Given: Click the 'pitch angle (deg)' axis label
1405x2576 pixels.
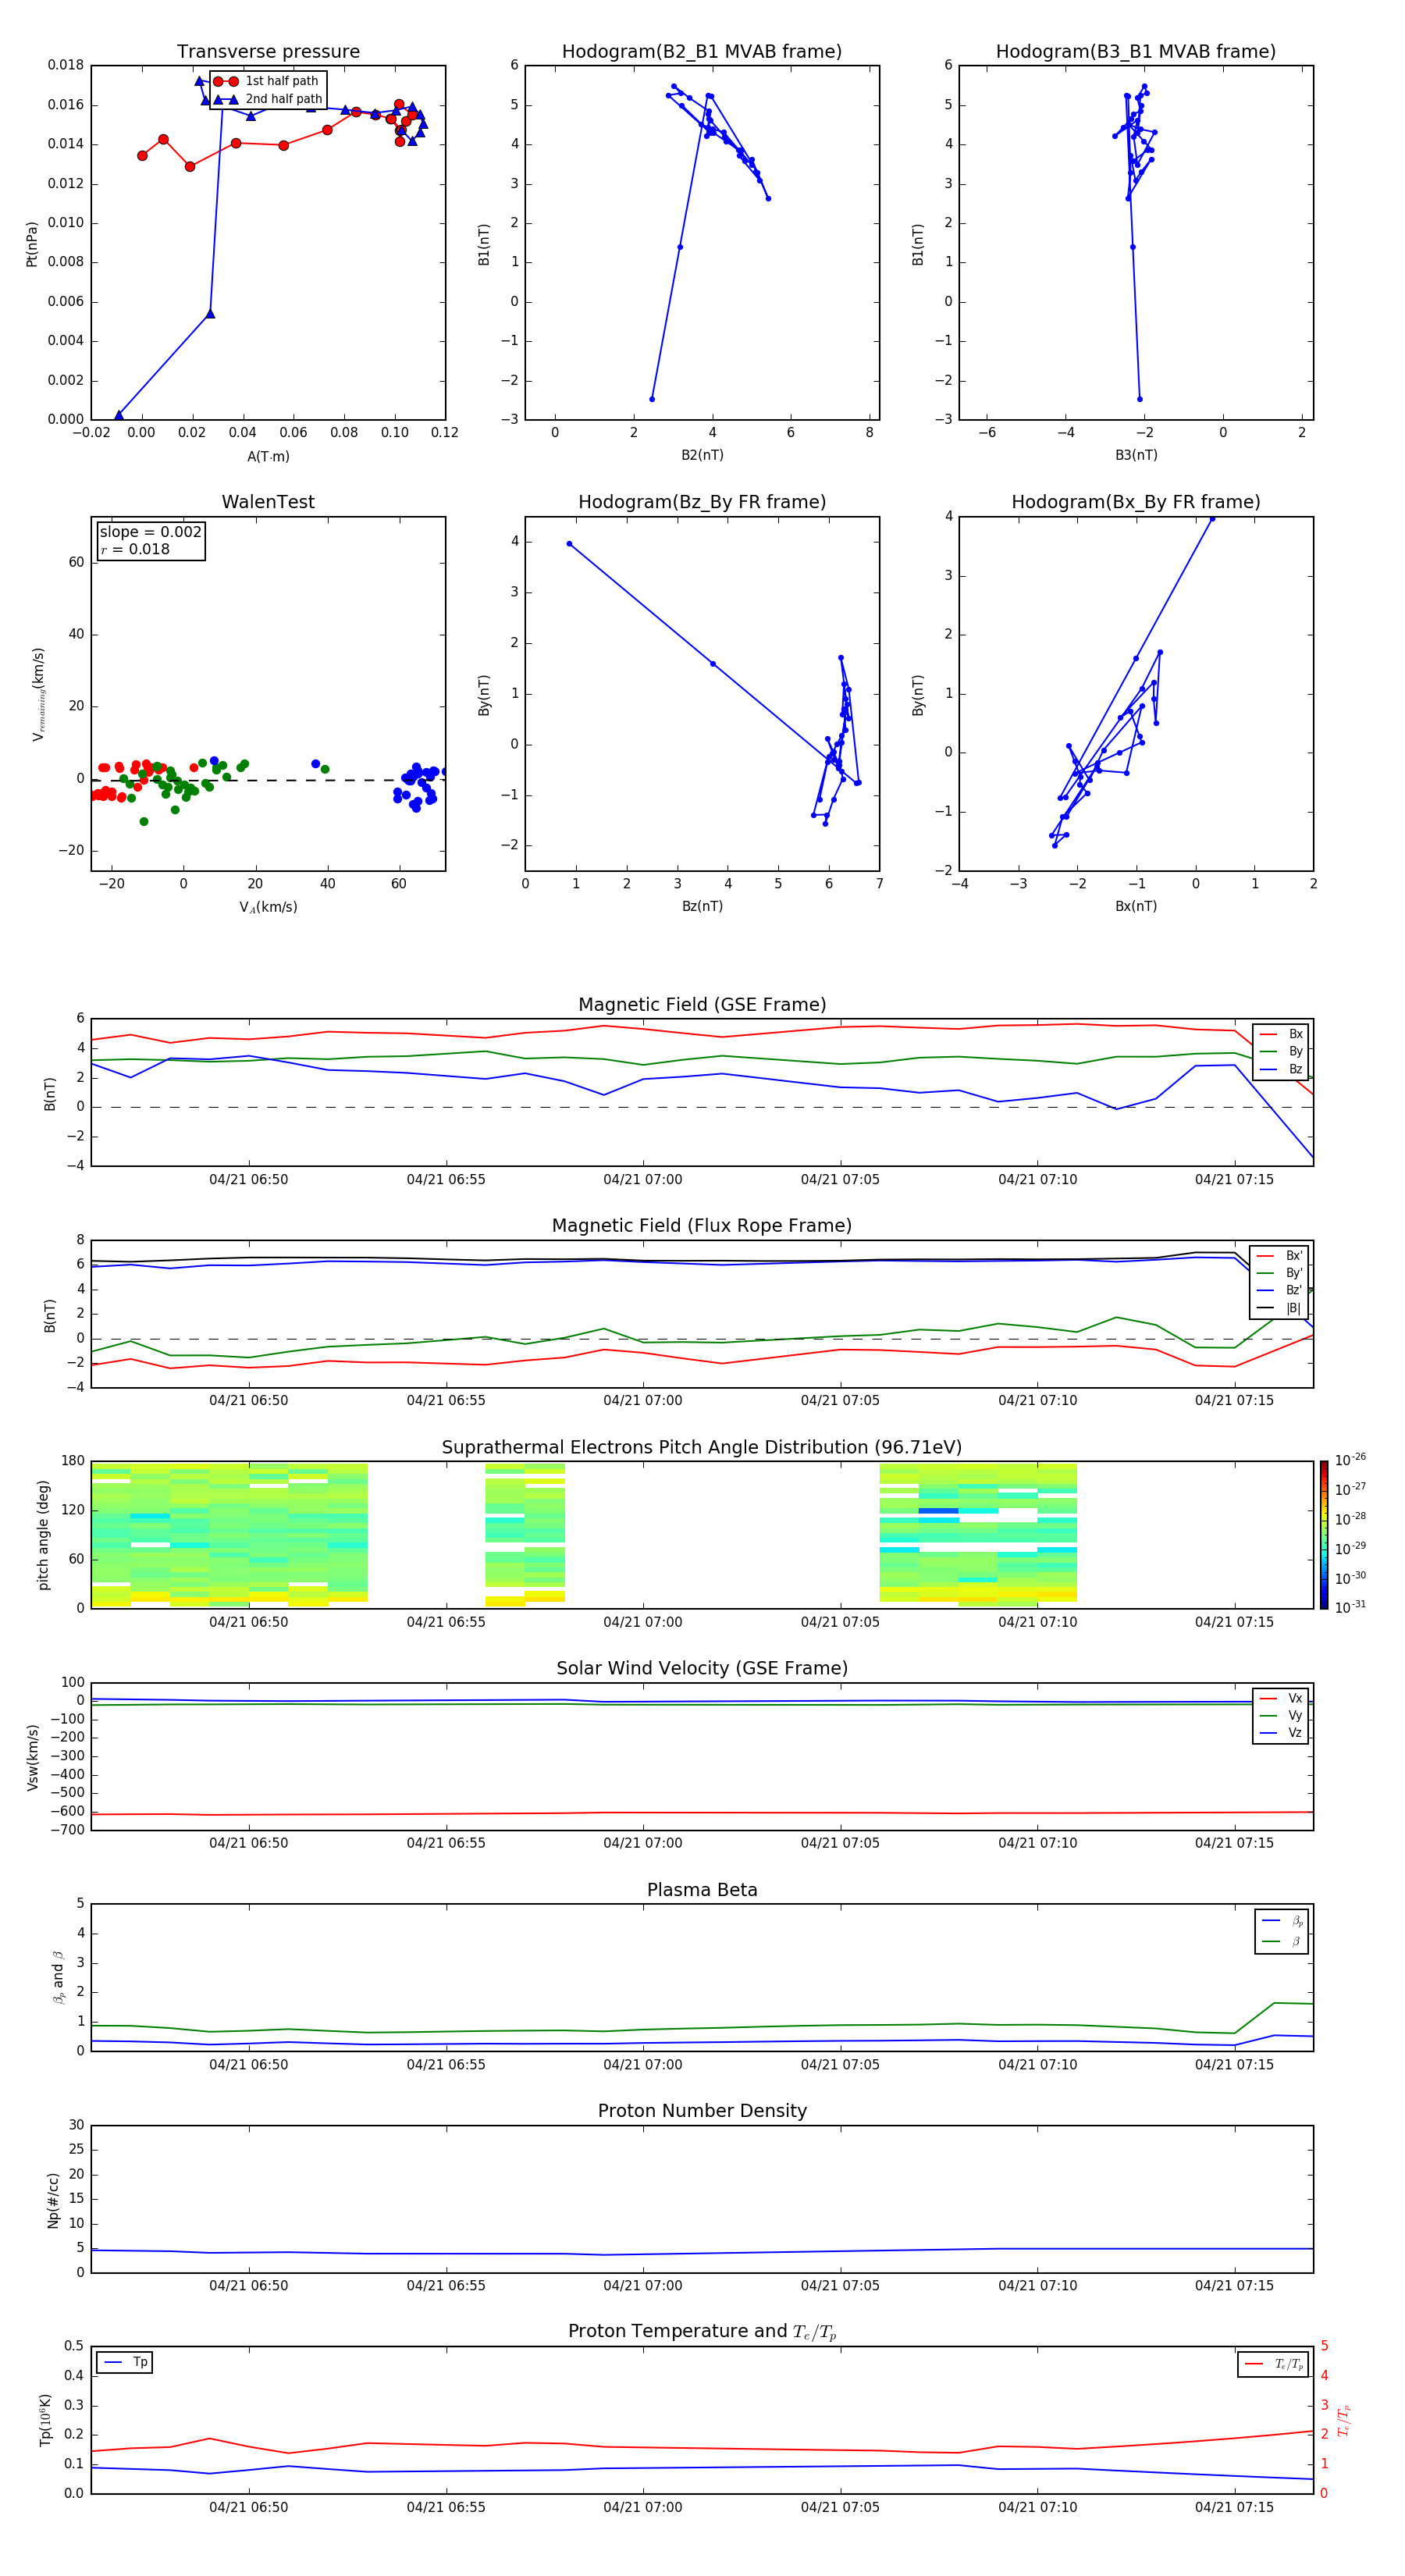Looking at the screenshot, I should click(43, 1534).
